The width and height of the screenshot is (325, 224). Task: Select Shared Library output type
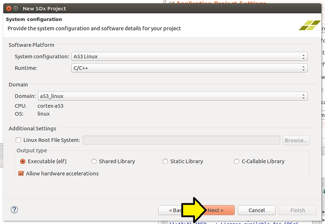pos(94,161)
